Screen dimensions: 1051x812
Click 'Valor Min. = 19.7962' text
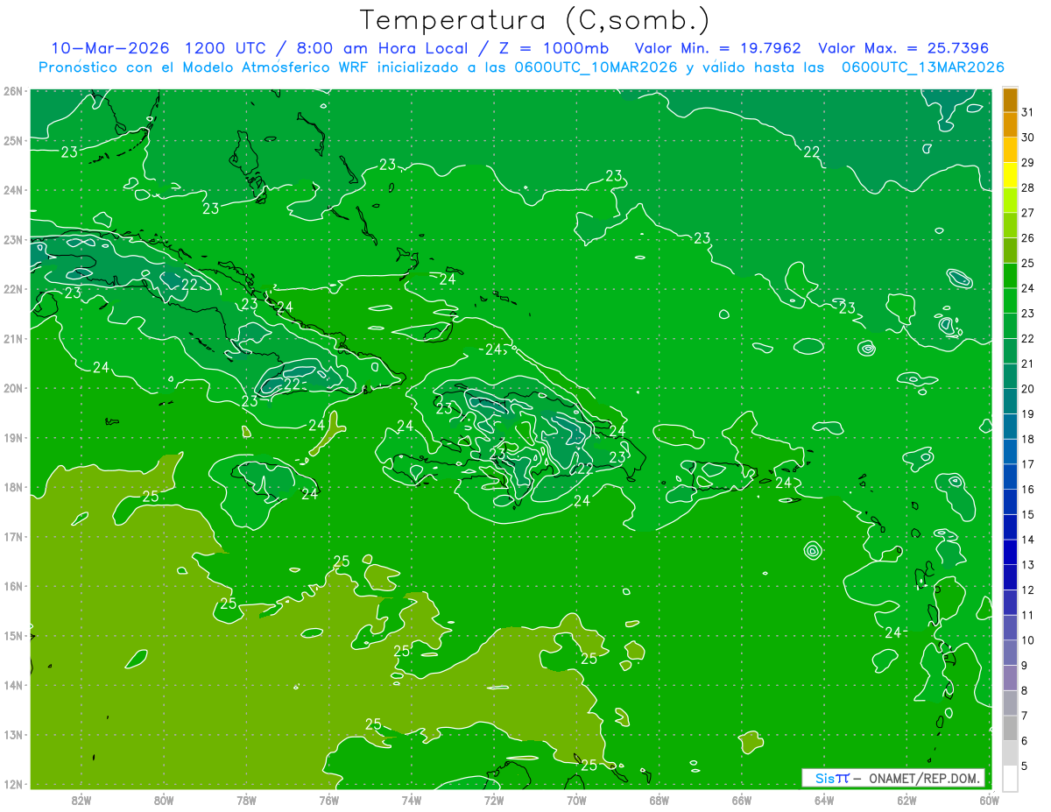point(717,48)
